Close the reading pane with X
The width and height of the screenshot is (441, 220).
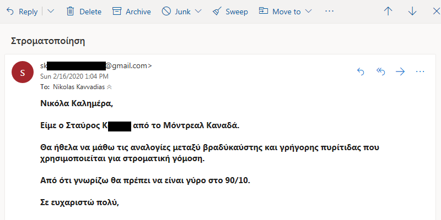[x=437, y=11]
